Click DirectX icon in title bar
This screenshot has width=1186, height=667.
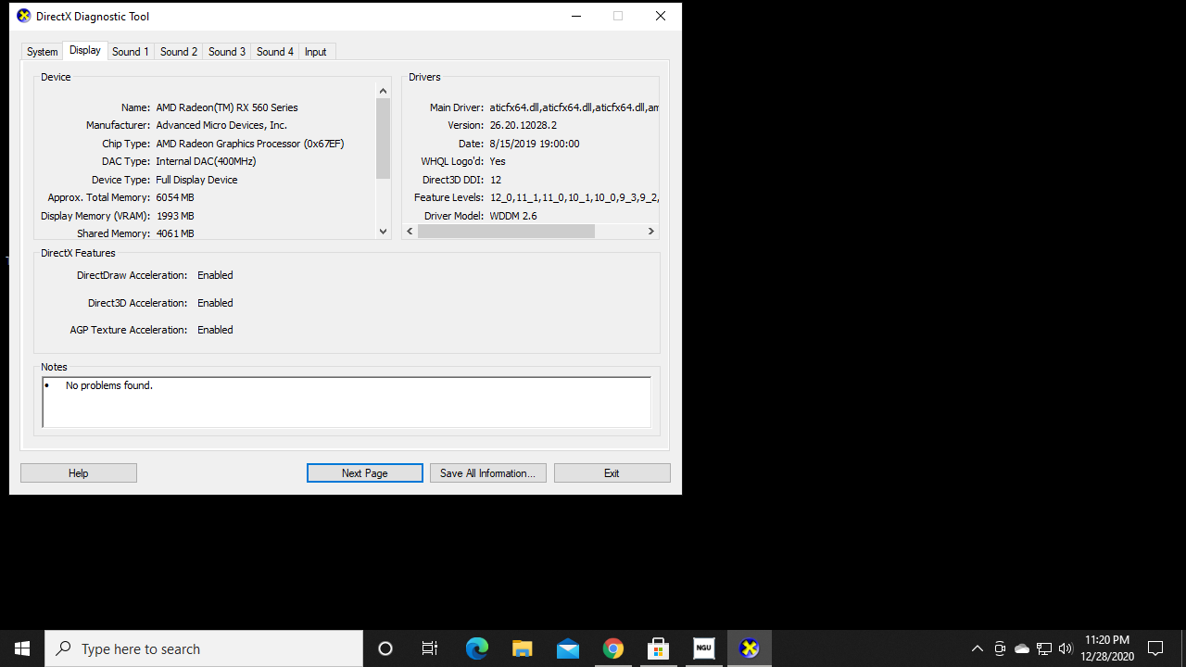[24, 16]
